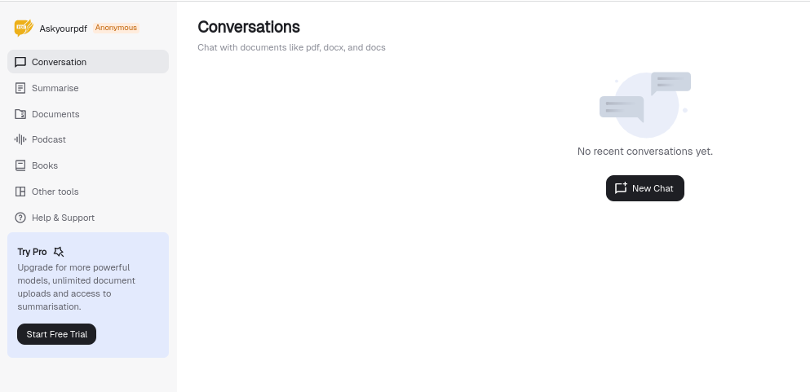
Task: Open Help & Support
Action: pyautogui.click(x=88, y=218)
